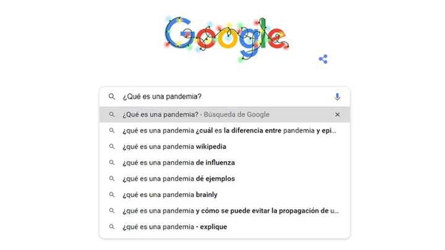
Task: Click the magnifier icon in the search box
Action: click(112, 97)
